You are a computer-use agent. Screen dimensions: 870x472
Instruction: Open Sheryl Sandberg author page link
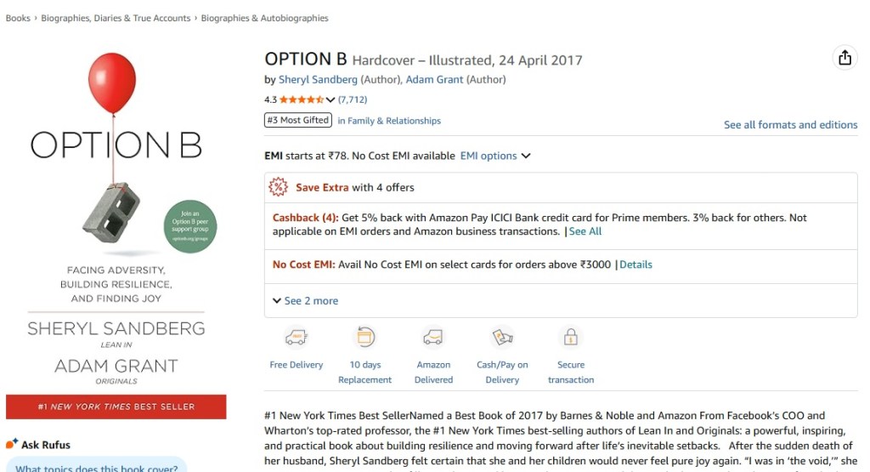coord(318,80)
